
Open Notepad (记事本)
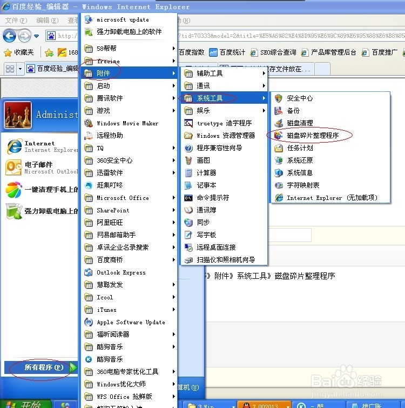(224, 185)
